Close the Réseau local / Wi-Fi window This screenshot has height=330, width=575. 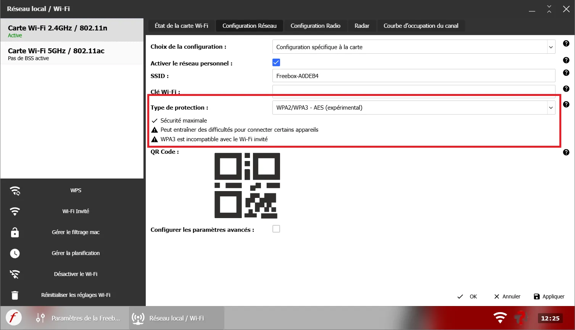566,9
